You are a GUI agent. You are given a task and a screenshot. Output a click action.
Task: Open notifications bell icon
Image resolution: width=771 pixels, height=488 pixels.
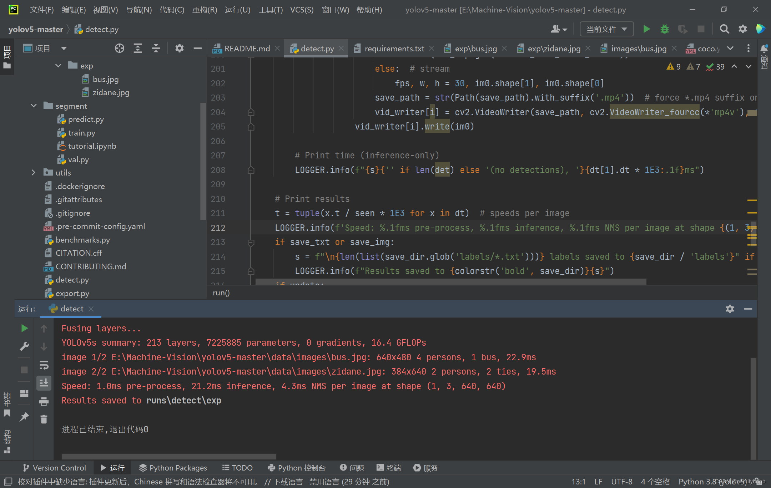pyautogui.click(x=764, y=48)
